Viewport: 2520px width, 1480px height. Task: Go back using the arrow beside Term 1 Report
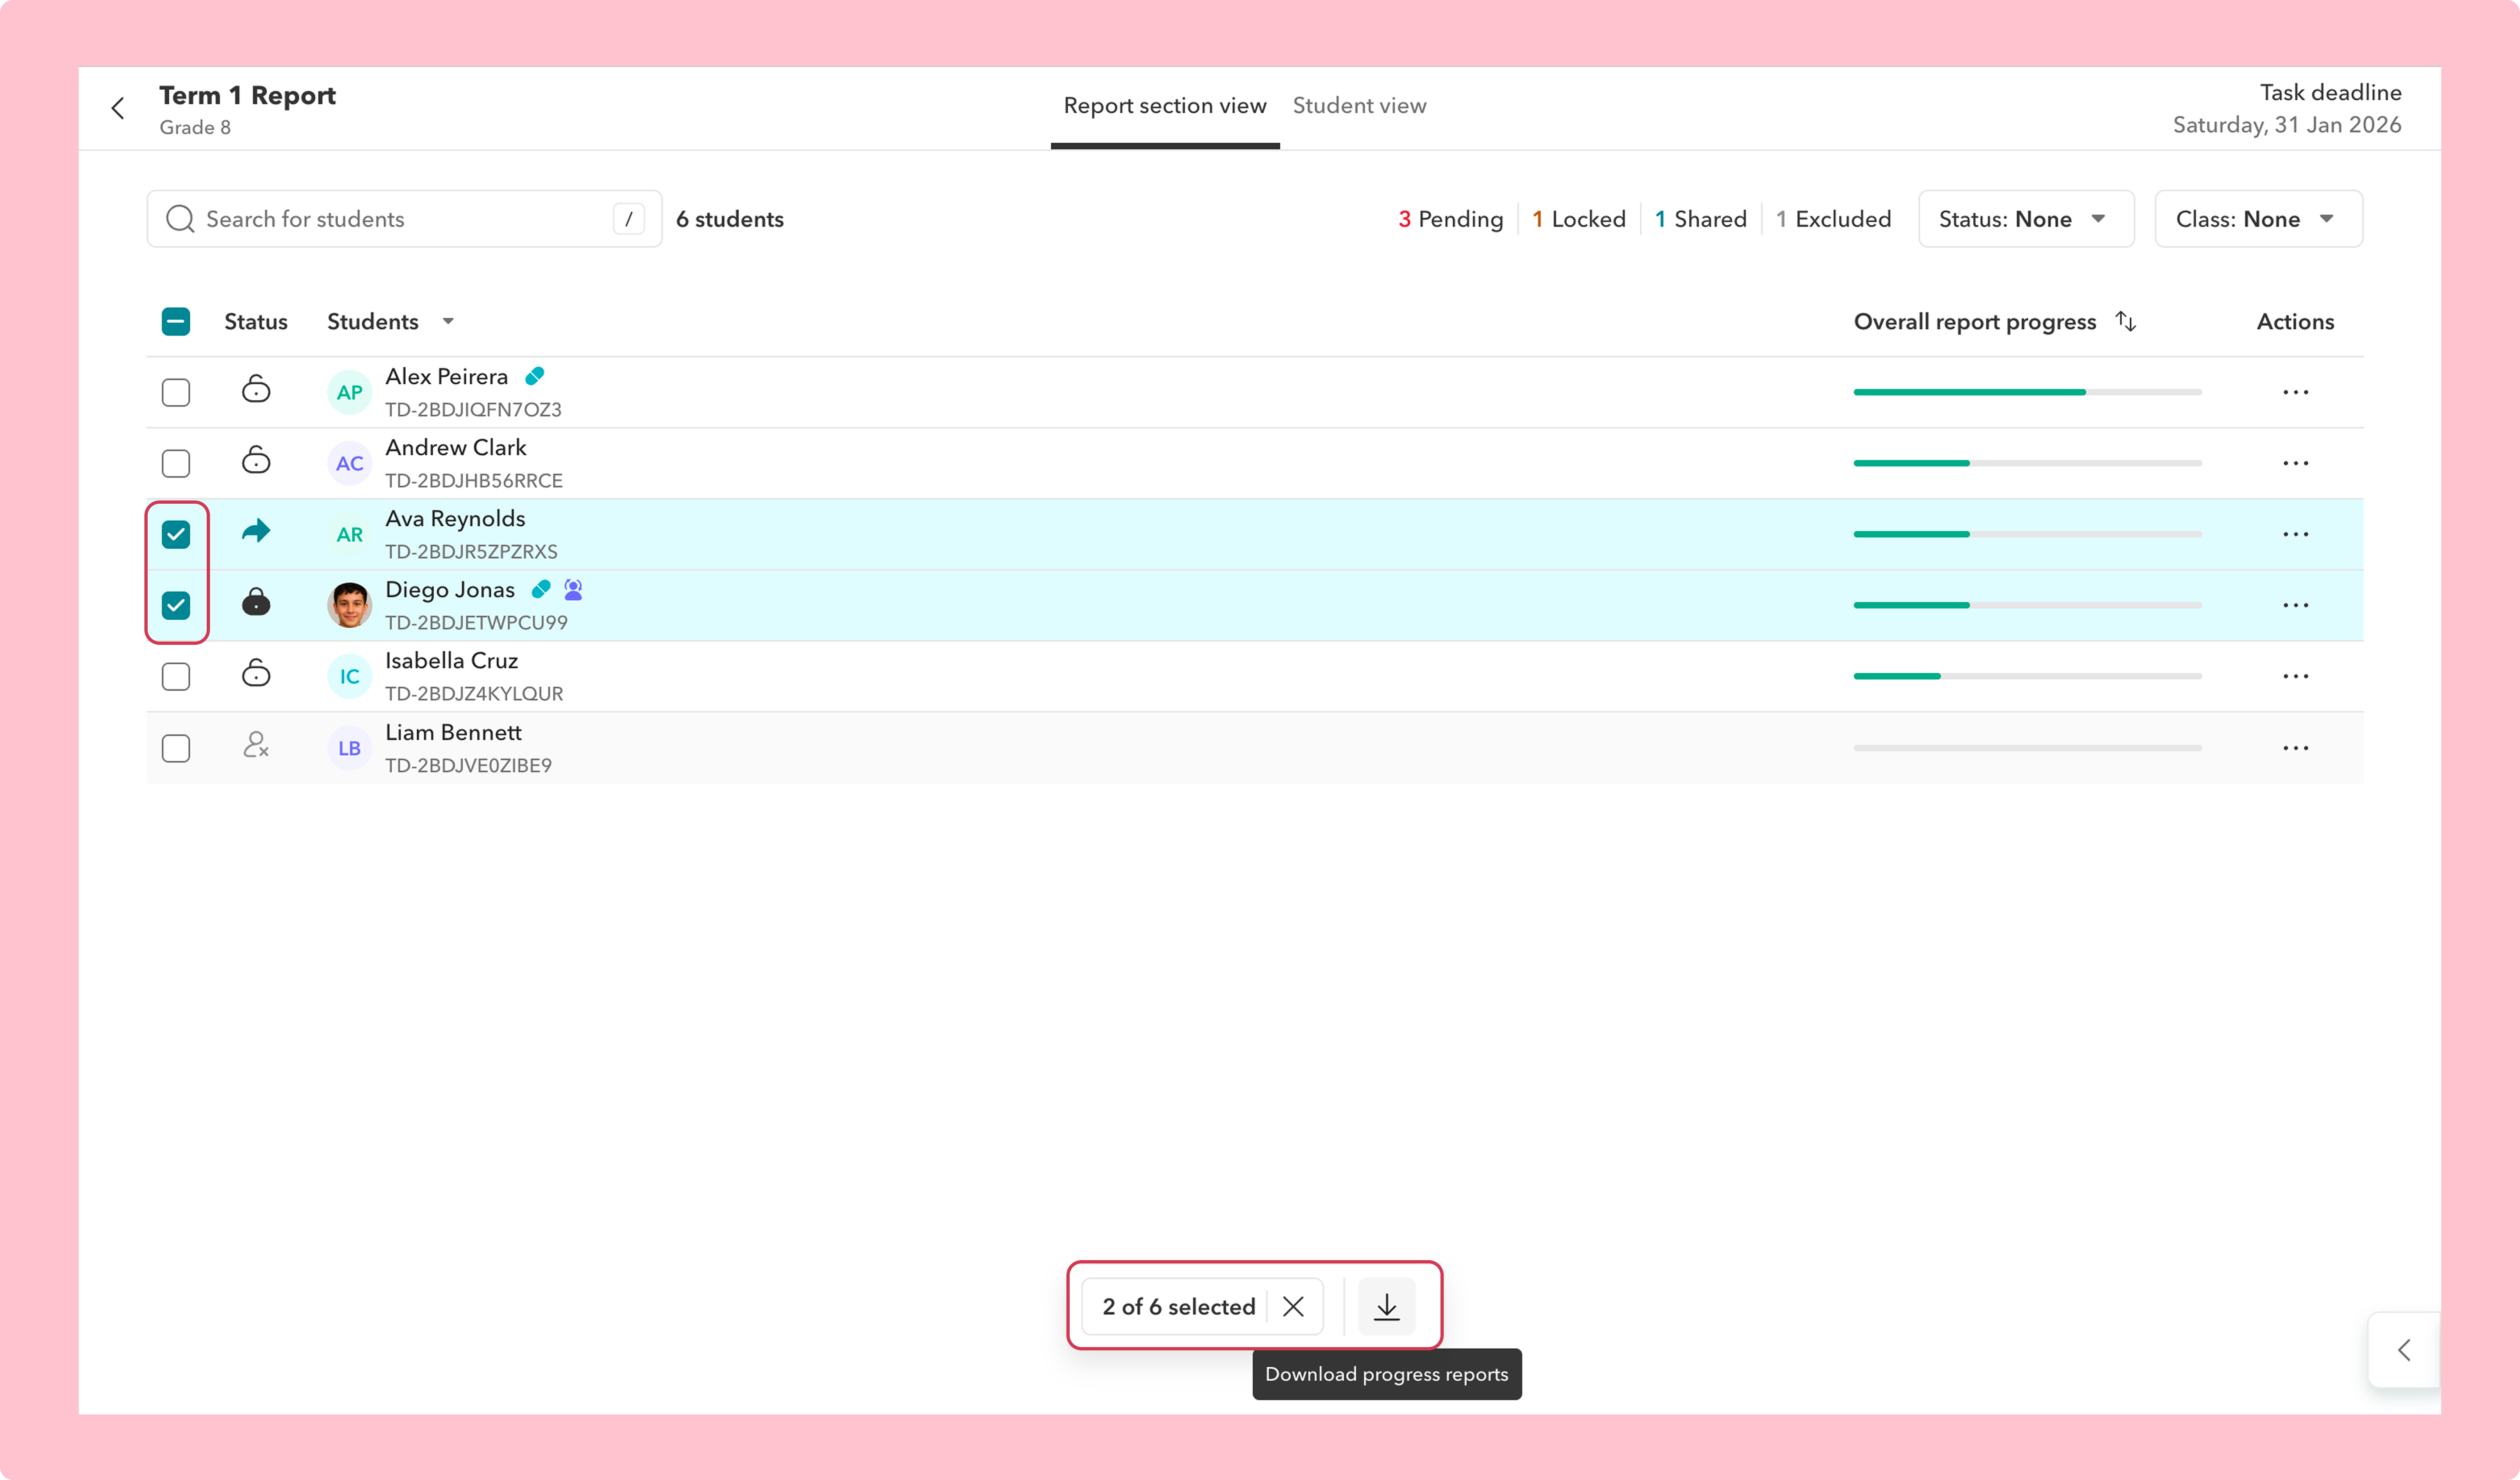click(x=118, y=108)
